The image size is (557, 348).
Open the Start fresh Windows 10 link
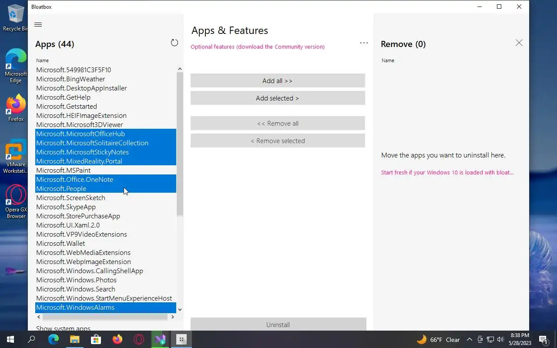point(447,172)
